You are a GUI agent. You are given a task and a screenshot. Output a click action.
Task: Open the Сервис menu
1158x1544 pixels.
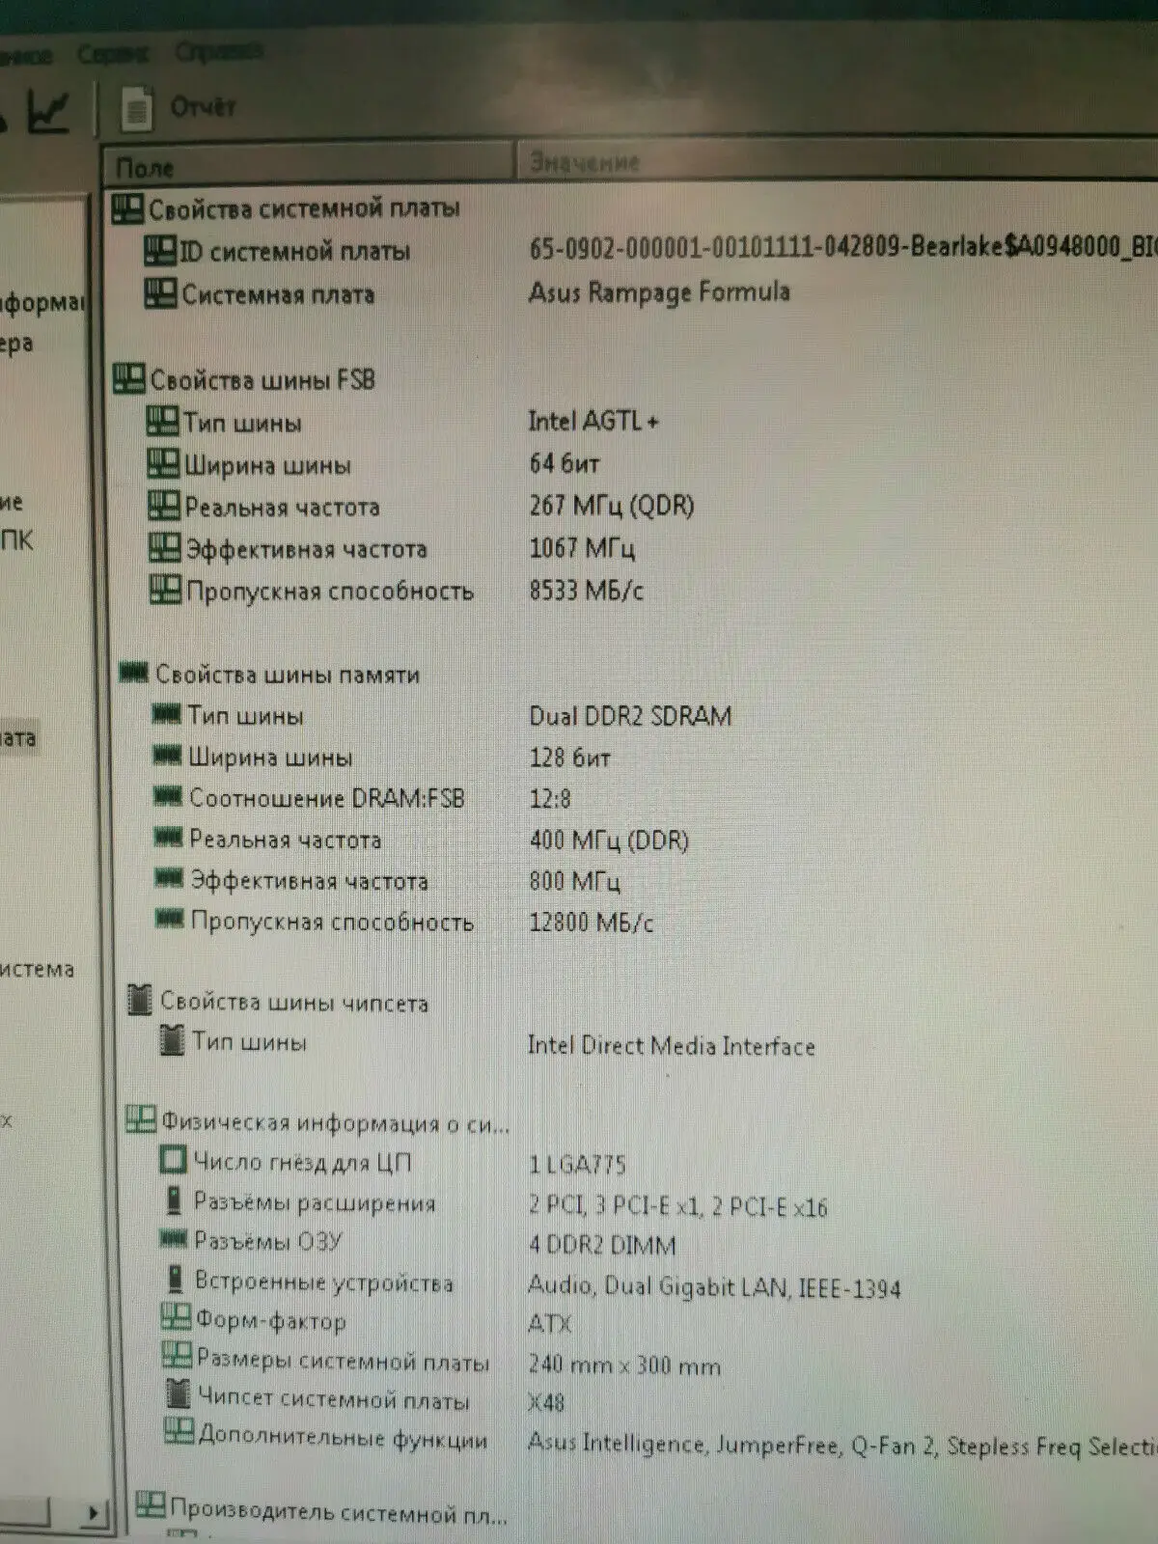coord(113,54)
